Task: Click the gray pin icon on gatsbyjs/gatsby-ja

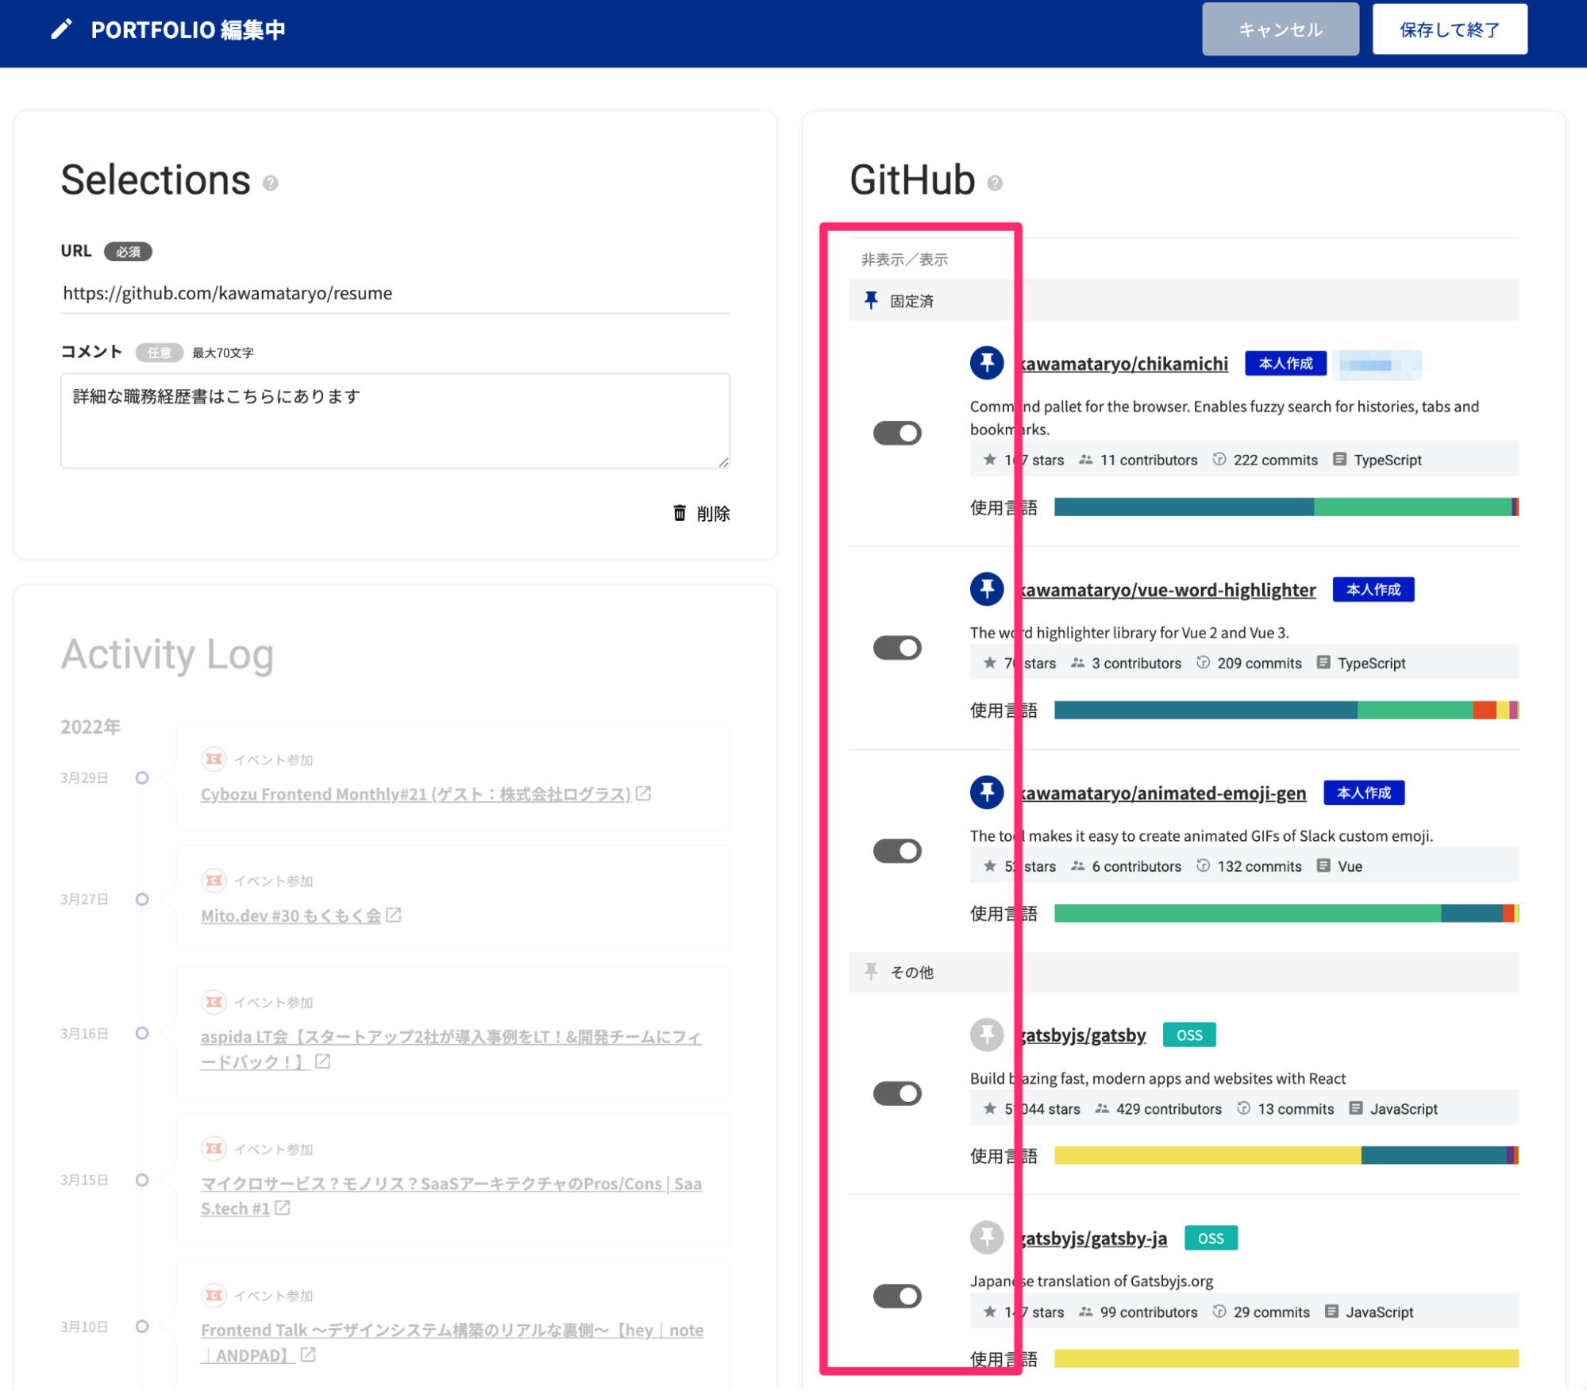Action: pyautogui.click(x=986, y=1237)
